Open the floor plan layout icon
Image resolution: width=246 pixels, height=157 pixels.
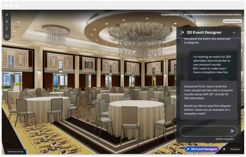click(x=7, y=36)
